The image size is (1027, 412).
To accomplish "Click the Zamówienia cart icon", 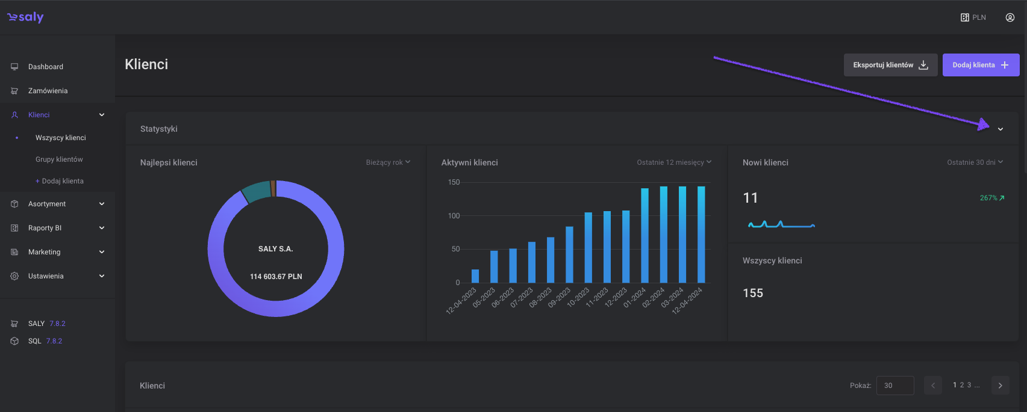I will pos(14,91).
